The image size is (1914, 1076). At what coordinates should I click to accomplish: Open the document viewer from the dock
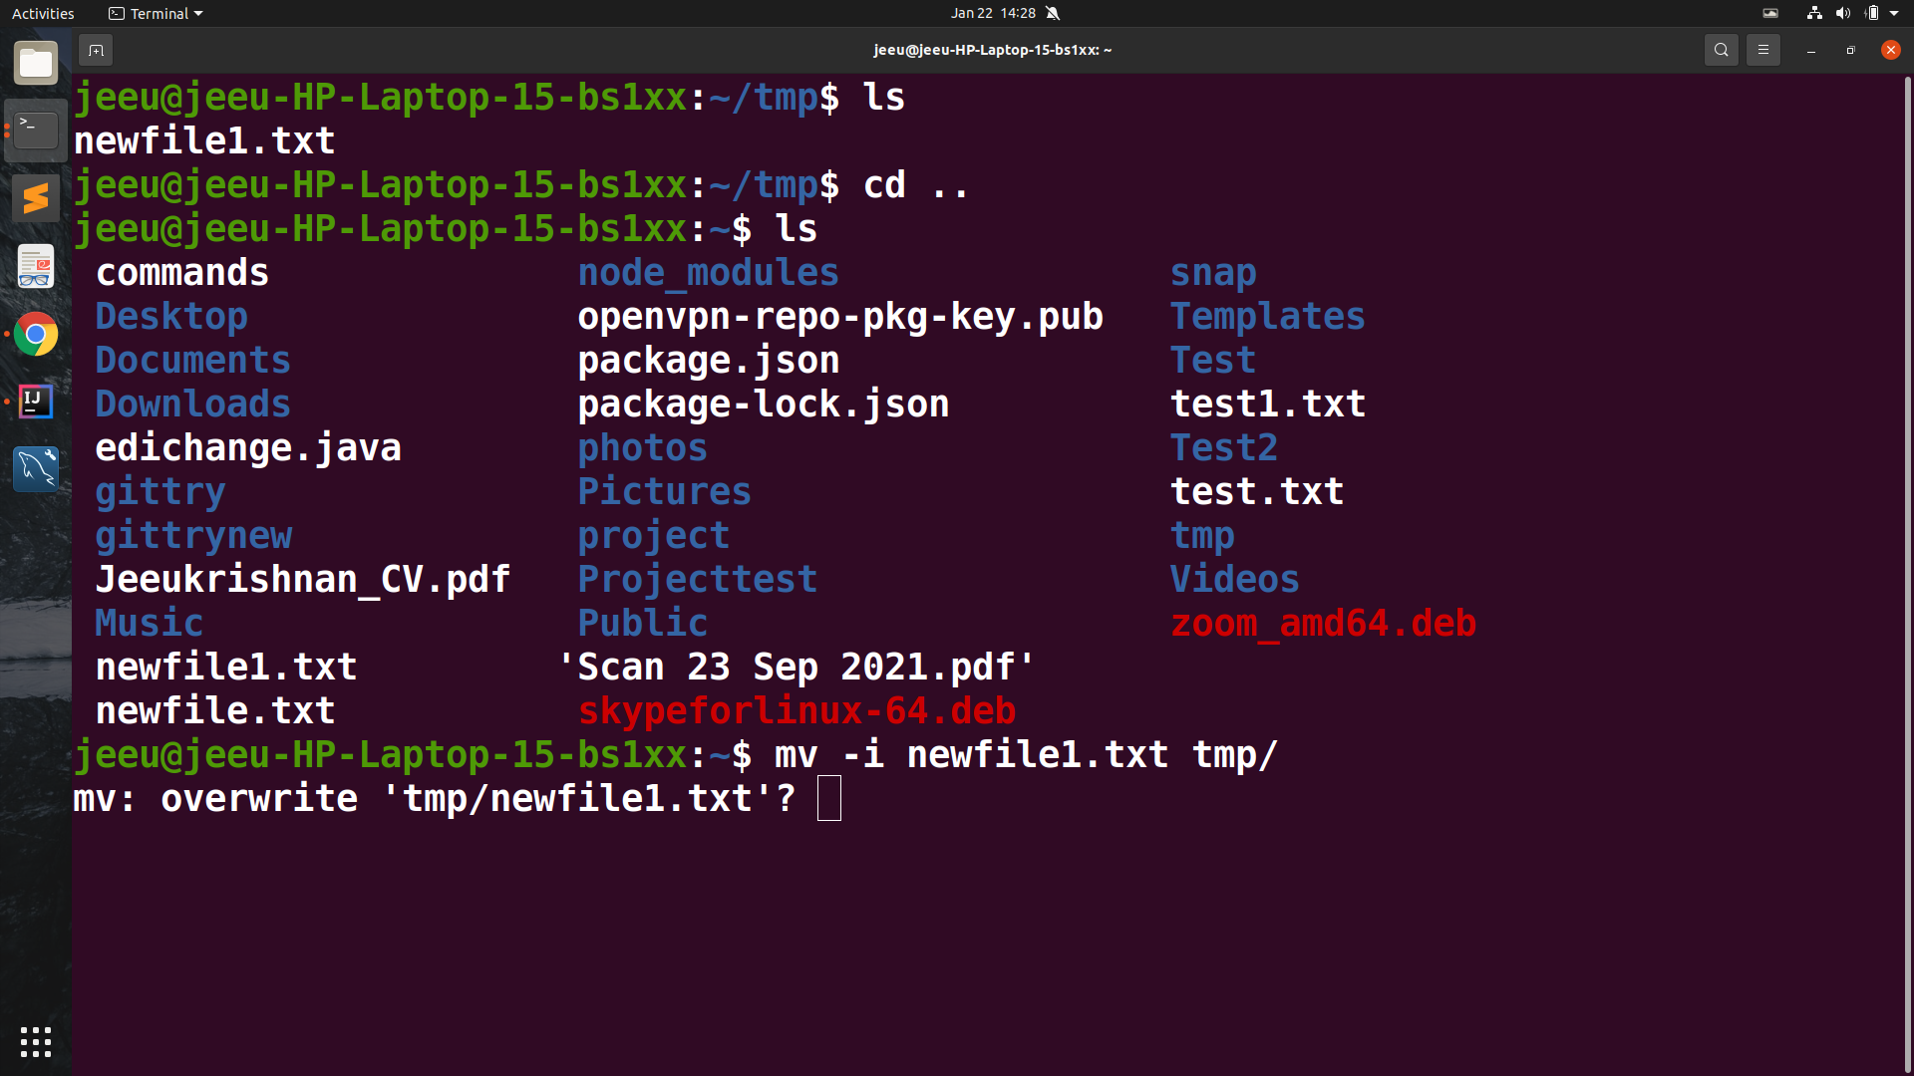tap(36, 266)
